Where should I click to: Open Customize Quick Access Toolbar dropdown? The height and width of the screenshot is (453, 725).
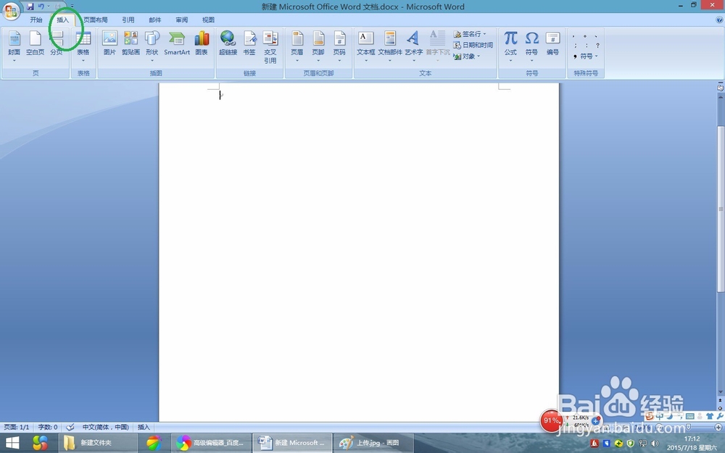click(72, 7)
